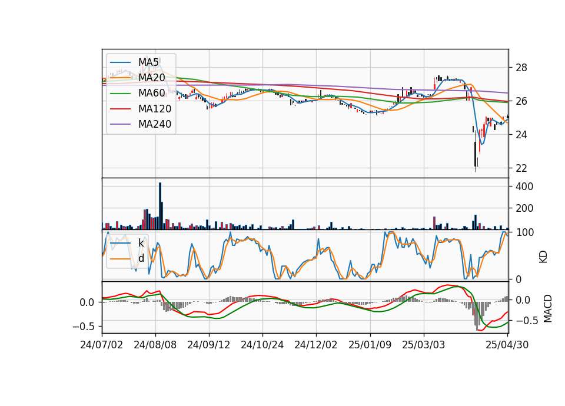565x406 pixels.
Task: Click the 24/07/02 date tick label
Action: (x=102, y=345)
